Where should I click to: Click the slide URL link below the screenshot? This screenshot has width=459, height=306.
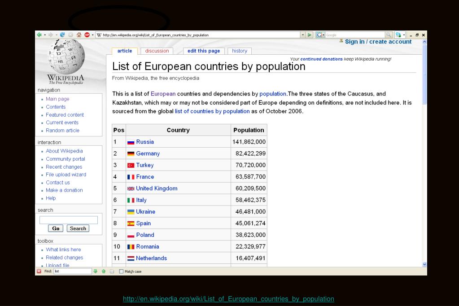pyautogui.click(x=228, y=299)
